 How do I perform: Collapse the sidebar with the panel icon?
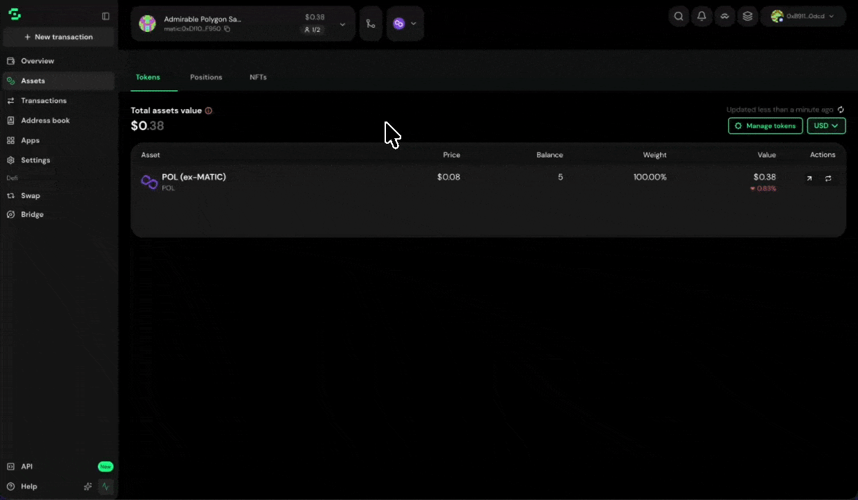pos(106,16)
